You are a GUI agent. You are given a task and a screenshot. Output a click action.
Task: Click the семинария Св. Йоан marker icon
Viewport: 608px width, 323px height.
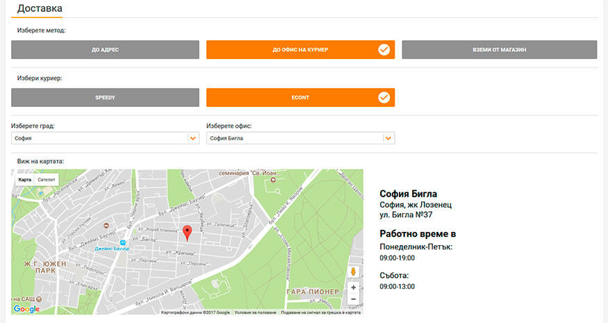273,180
